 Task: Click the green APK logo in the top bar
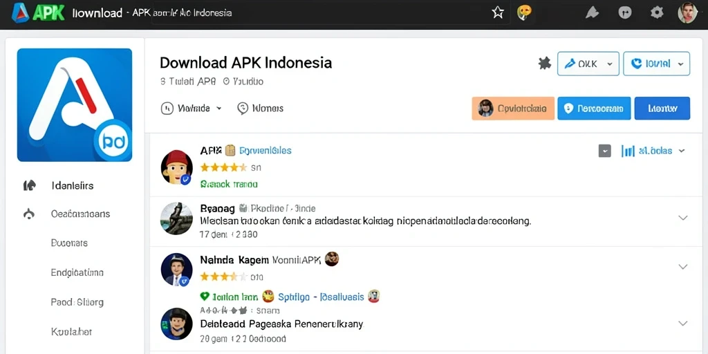click(x=48, y=12)
